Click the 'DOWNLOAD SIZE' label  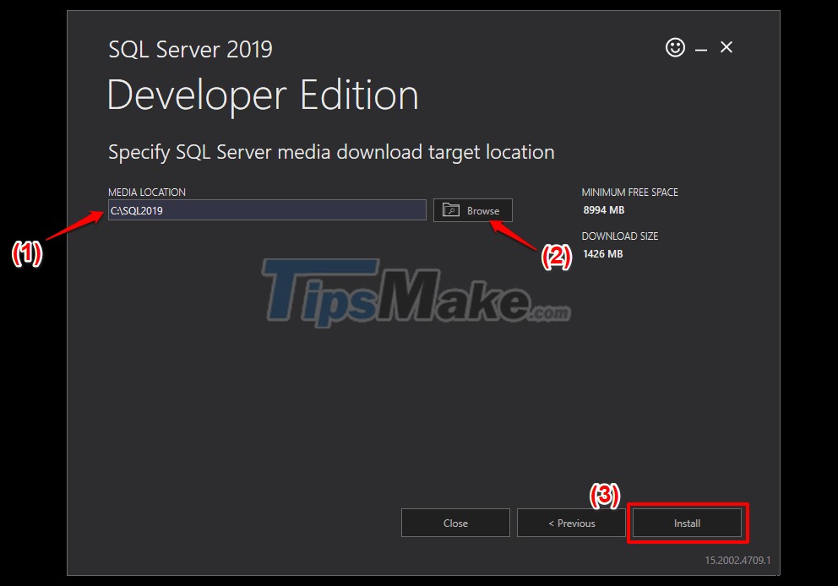point(620,236)
